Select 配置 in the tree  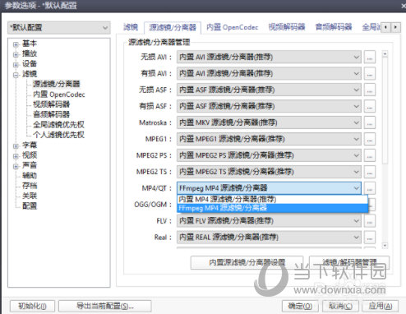(x=30, y=205)
